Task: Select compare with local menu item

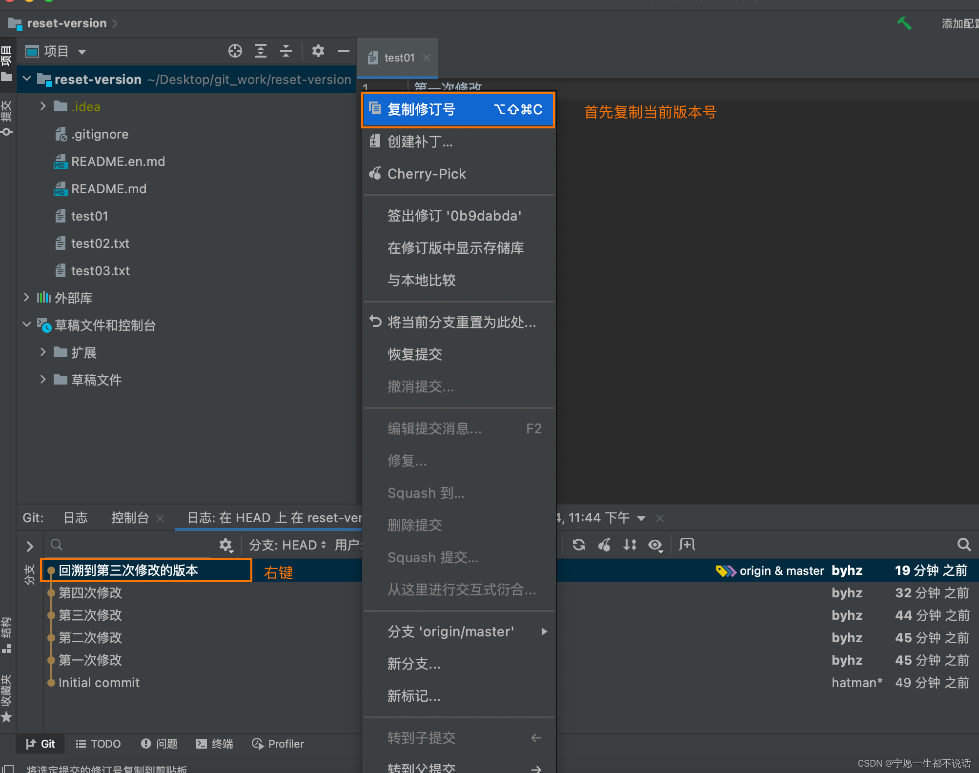Action: point(458,280)
